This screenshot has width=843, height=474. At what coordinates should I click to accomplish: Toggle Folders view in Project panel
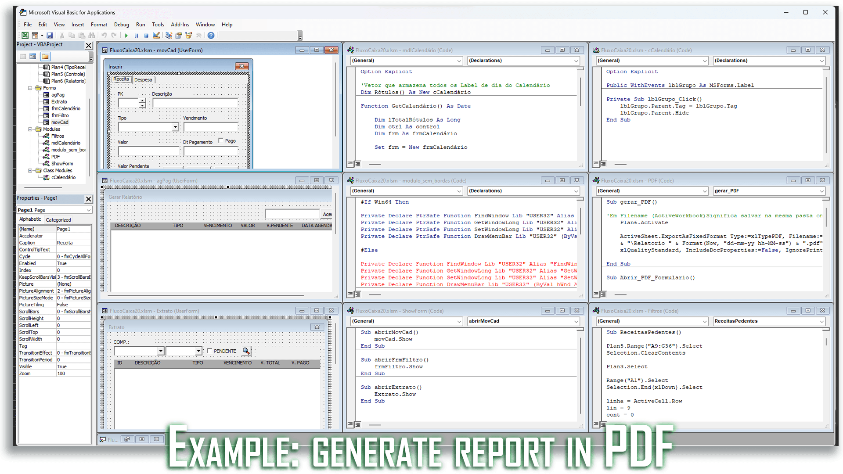(x=45, y=57)
